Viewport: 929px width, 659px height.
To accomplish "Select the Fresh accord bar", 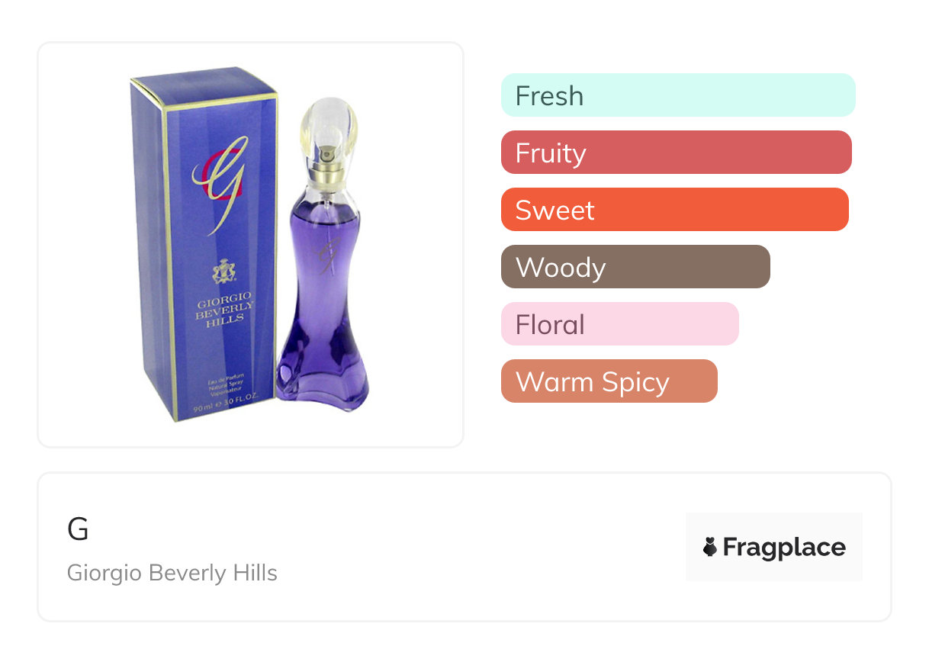I will (x=677, y=95).
